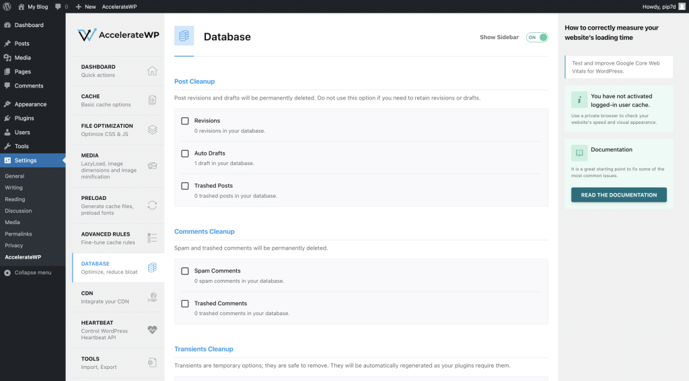Go to Appearance in admin sidebar

pos(32,104)
